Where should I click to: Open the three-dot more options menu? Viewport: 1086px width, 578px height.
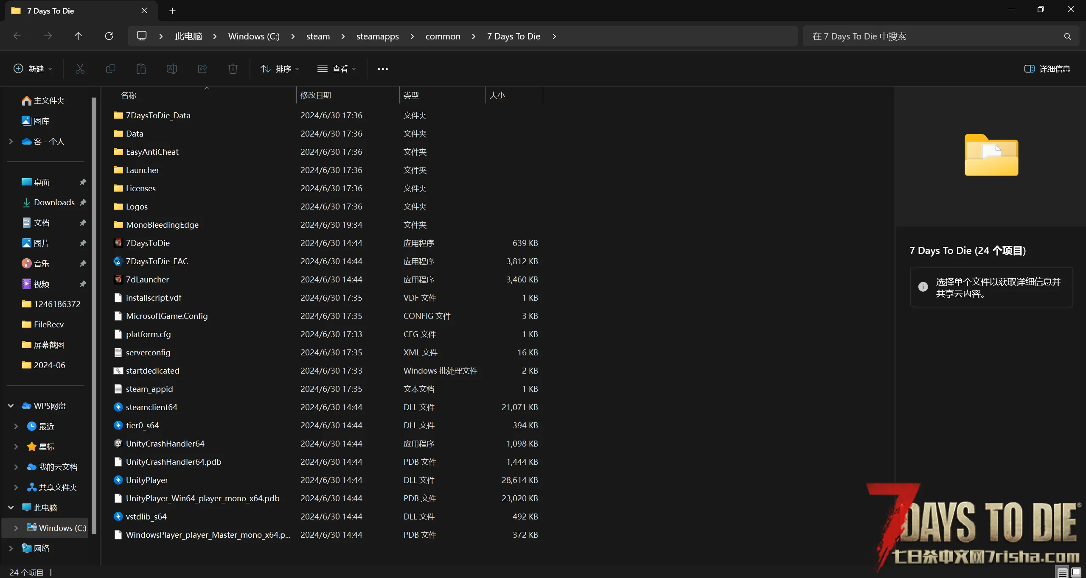[382, 69]
